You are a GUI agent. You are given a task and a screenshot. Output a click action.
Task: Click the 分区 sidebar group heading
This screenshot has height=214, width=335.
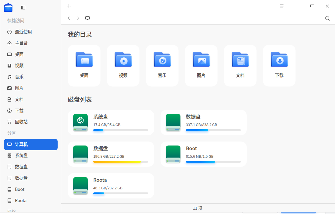click(12, 133)
